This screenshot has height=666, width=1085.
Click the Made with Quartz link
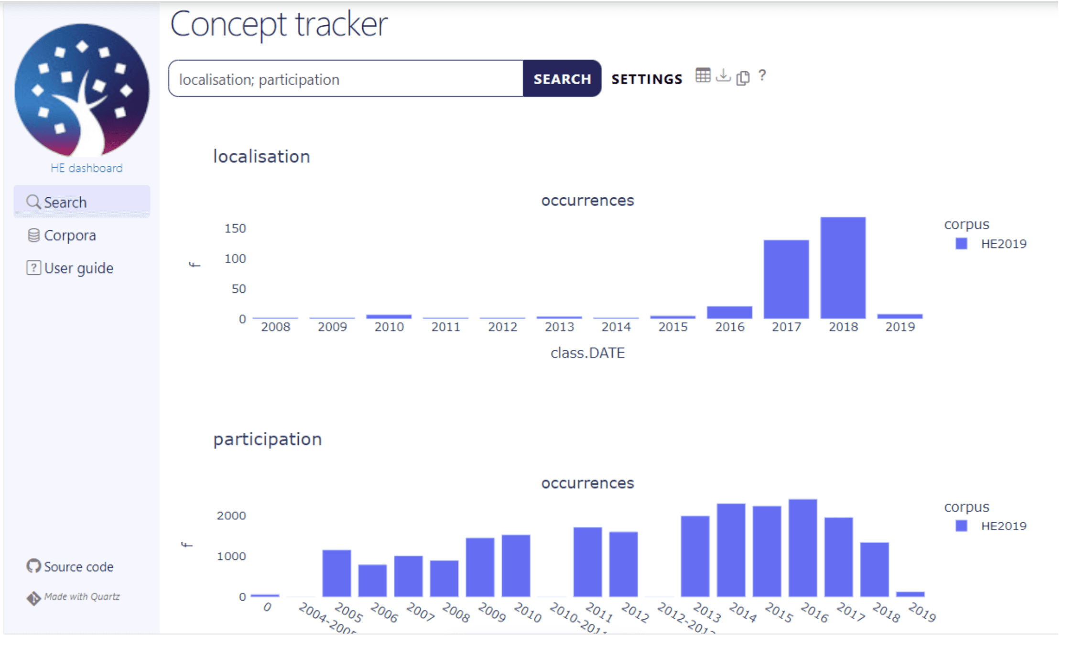(82, 597)
